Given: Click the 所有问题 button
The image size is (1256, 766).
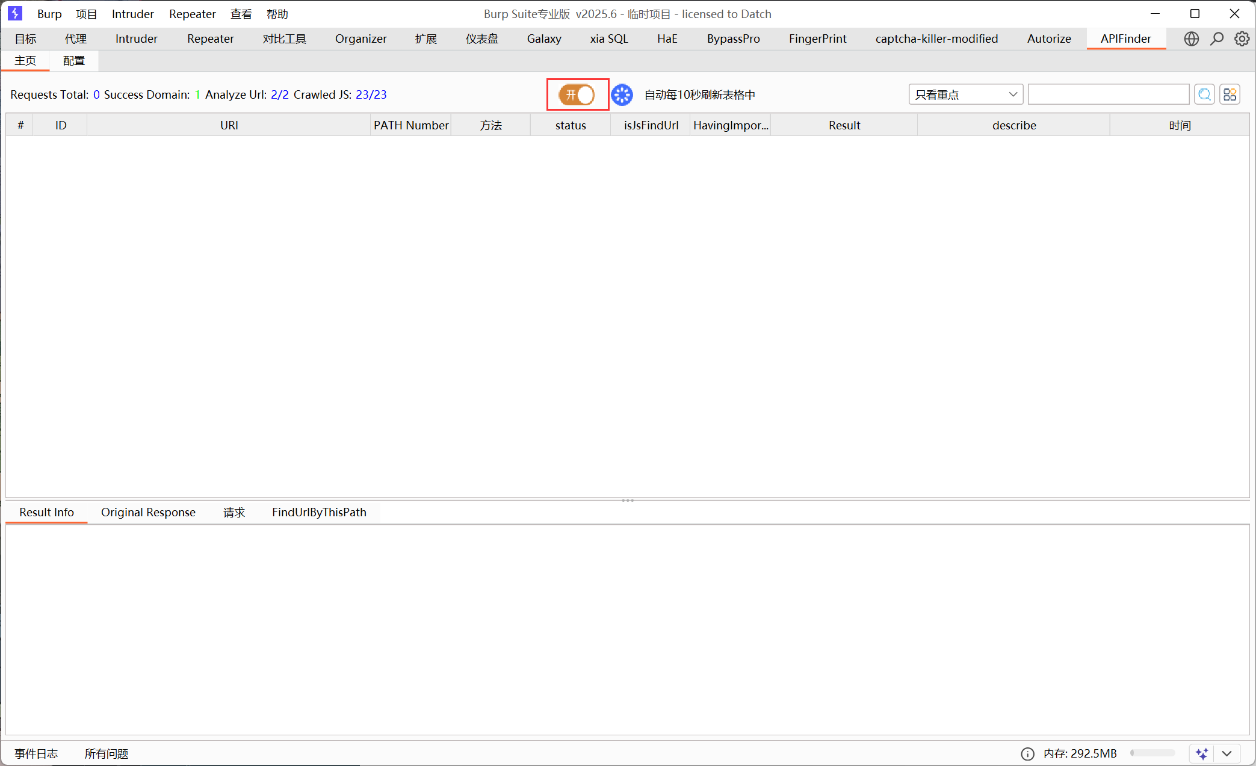Looking at the screenshot, I should pos(107,753).
